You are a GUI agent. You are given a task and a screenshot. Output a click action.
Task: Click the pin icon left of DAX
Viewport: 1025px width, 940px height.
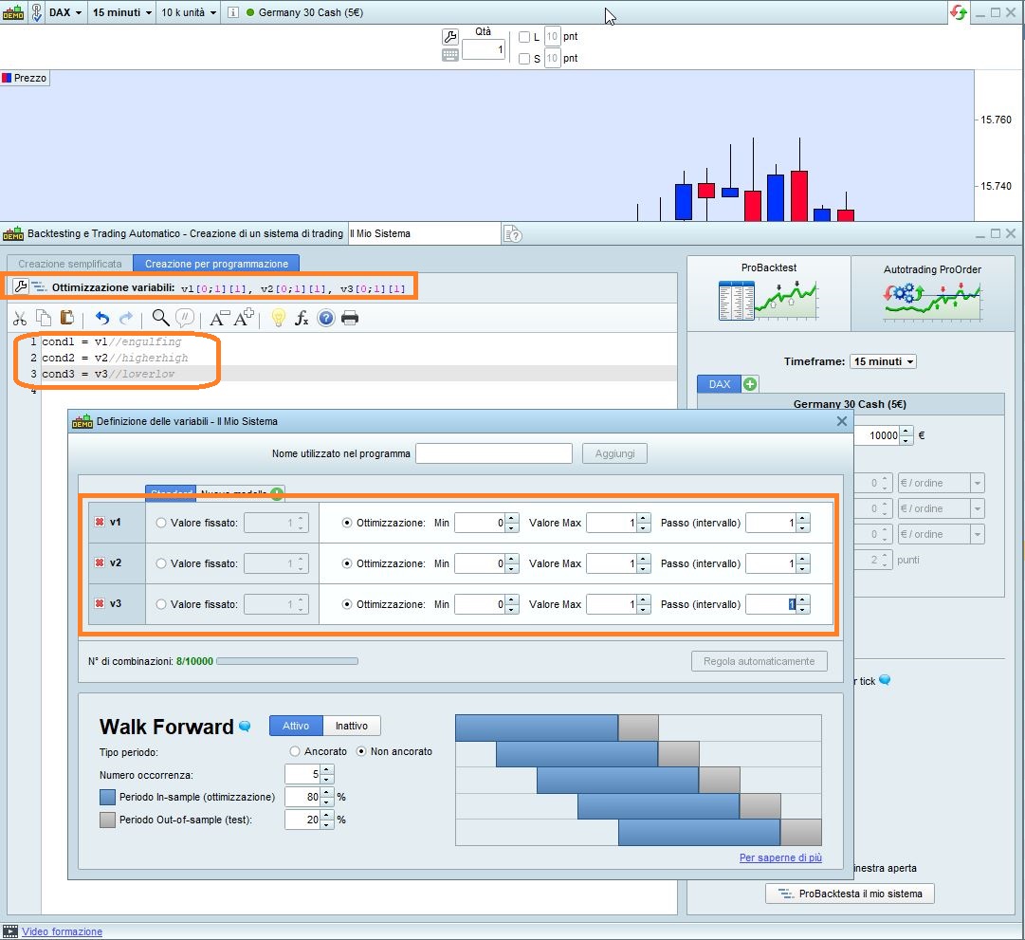point(37,12)
